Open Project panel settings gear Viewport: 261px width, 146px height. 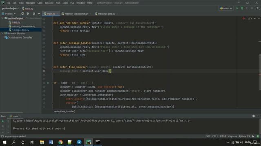(34, 14)
